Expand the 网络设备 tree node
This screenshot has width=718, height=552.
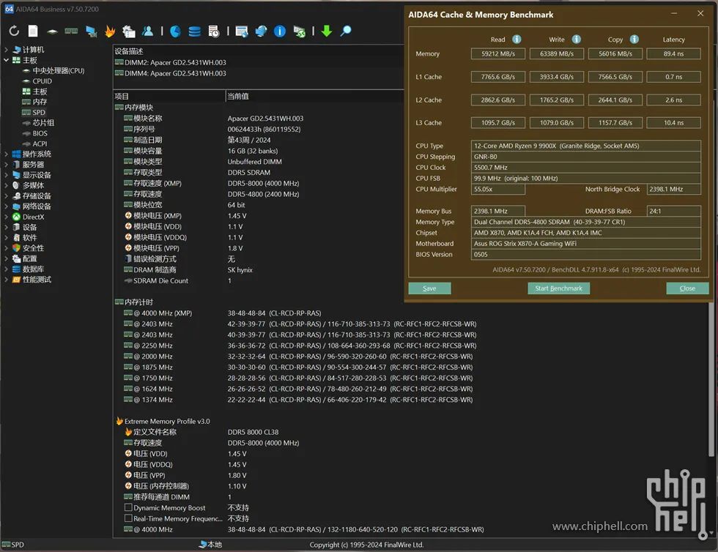[x=6, y=206]
